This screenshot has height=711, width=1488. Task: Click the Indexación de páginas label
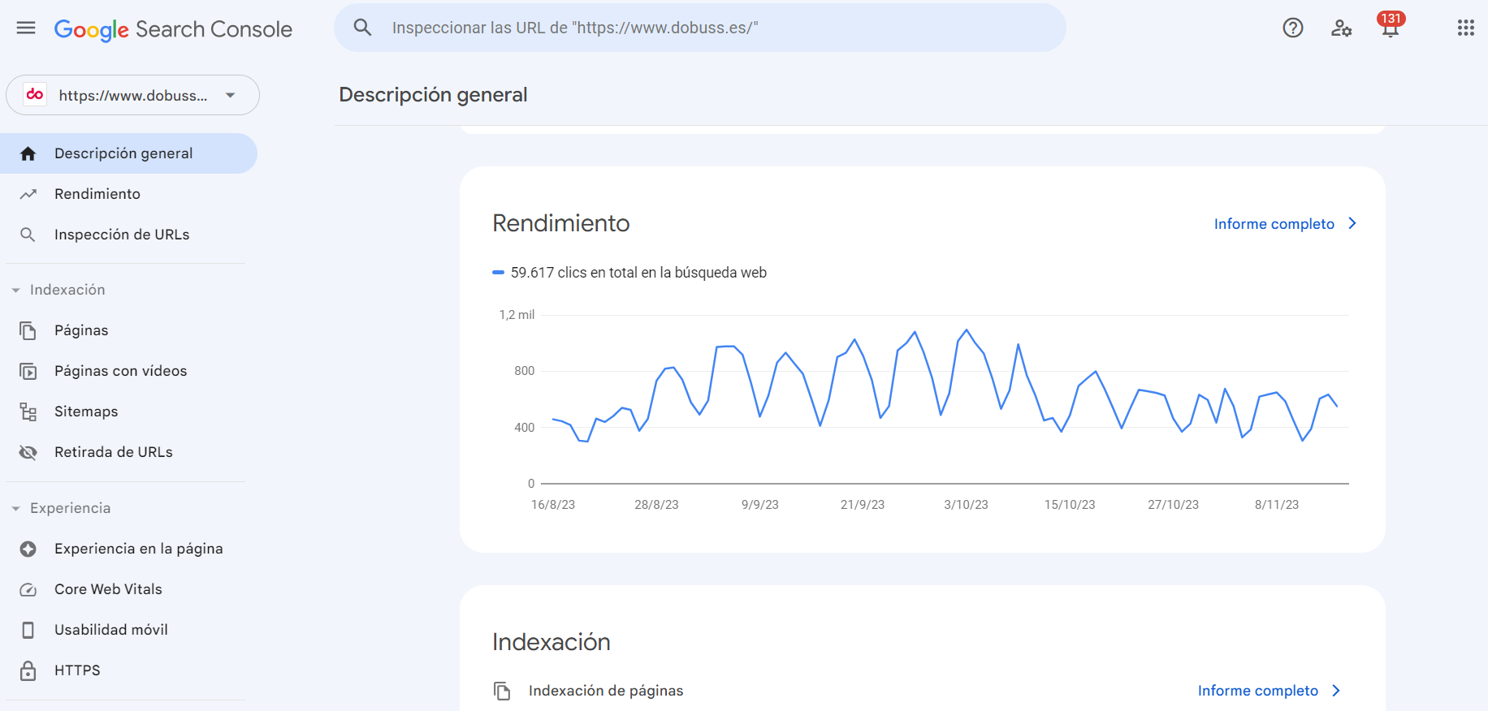[x=606, y=691]
